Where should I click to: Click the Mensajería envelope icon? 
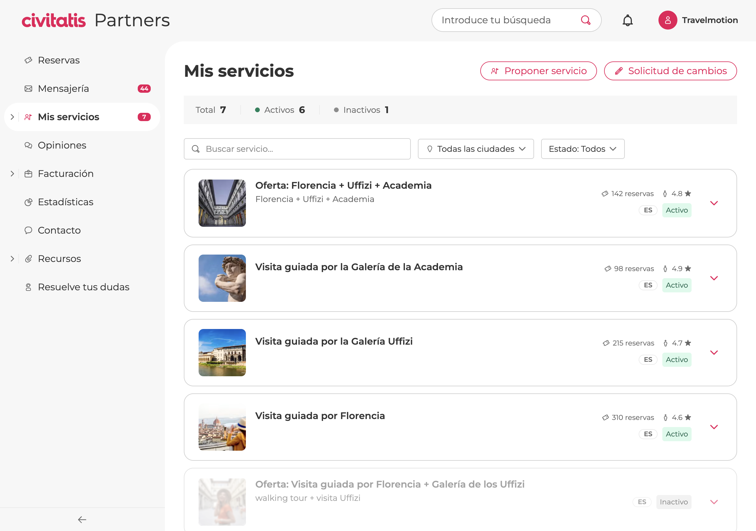pos(28,89)
